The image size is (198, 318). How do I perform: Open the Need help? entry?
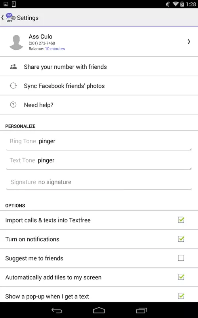pos(99,105)
